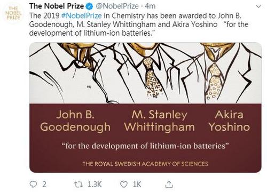Like the tweet with the heart icon
The width and height of the screenshot is (267, 192).
pyautogui.click(x=124, y=185)
